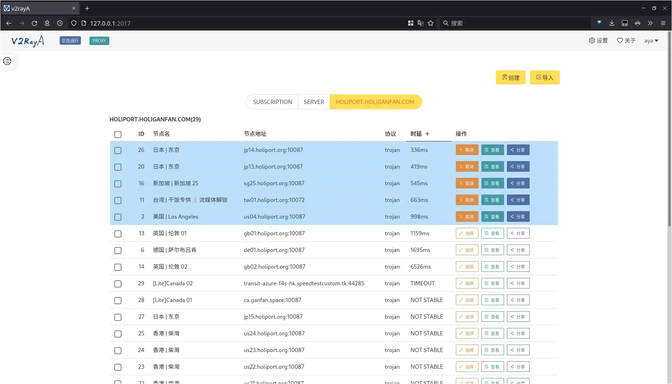The image size is (672, 384).
Task: Open settings via gear icon
Action: click(592, 40)
